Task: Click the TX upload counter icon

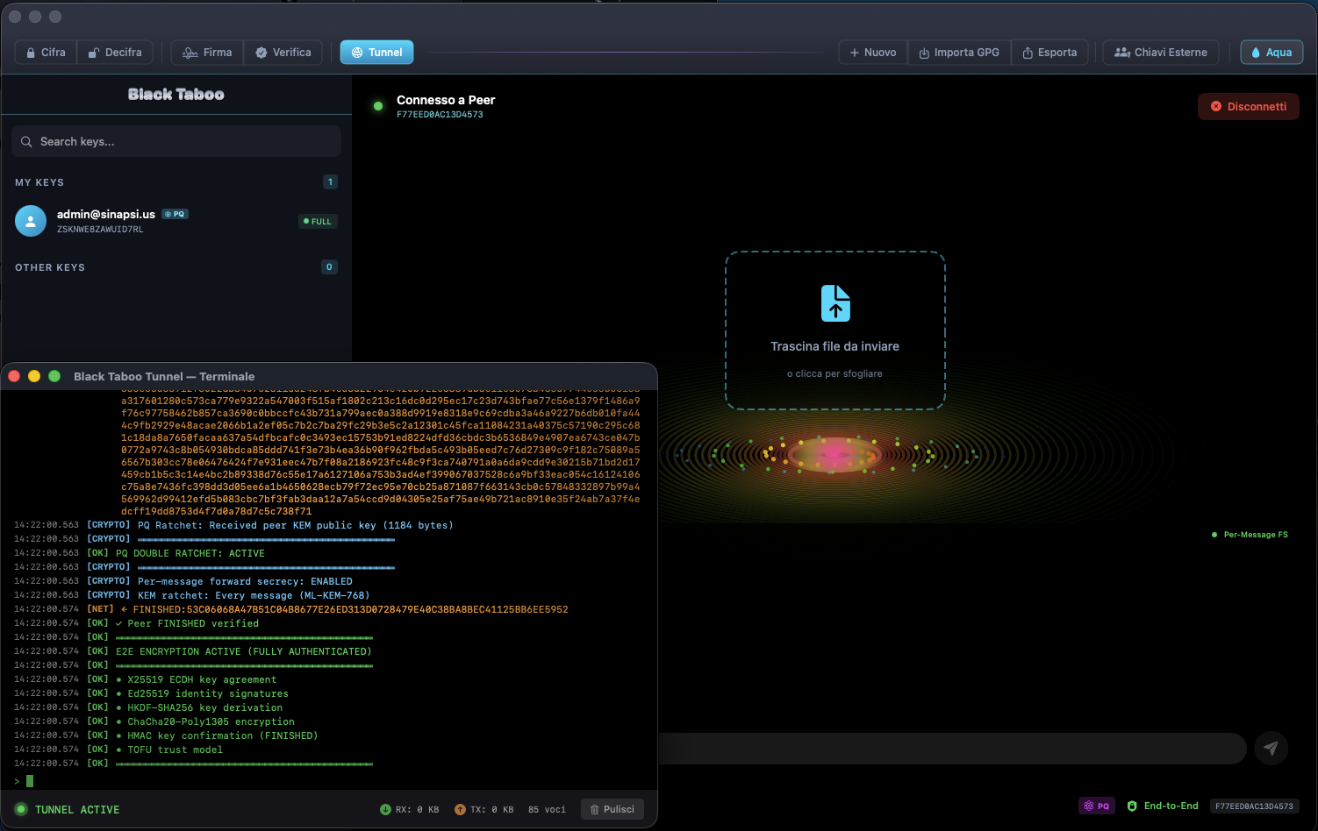Action: 460,809
